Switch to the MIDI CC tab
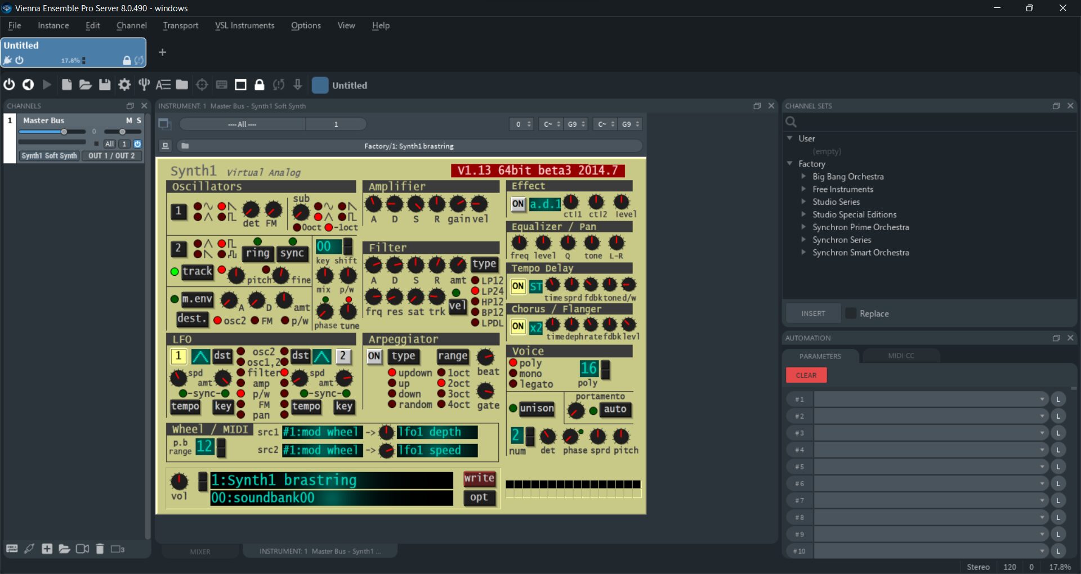Viewport: 1081px width, 574px height. coord(901,356)
